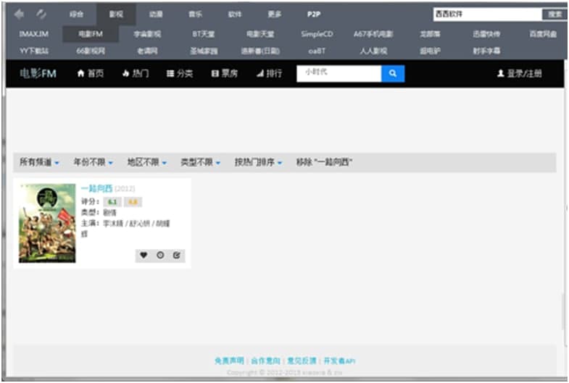Focus the top search field containing 西西软件
The height and width of the screenshot is (383, 569).
point(487,14)
